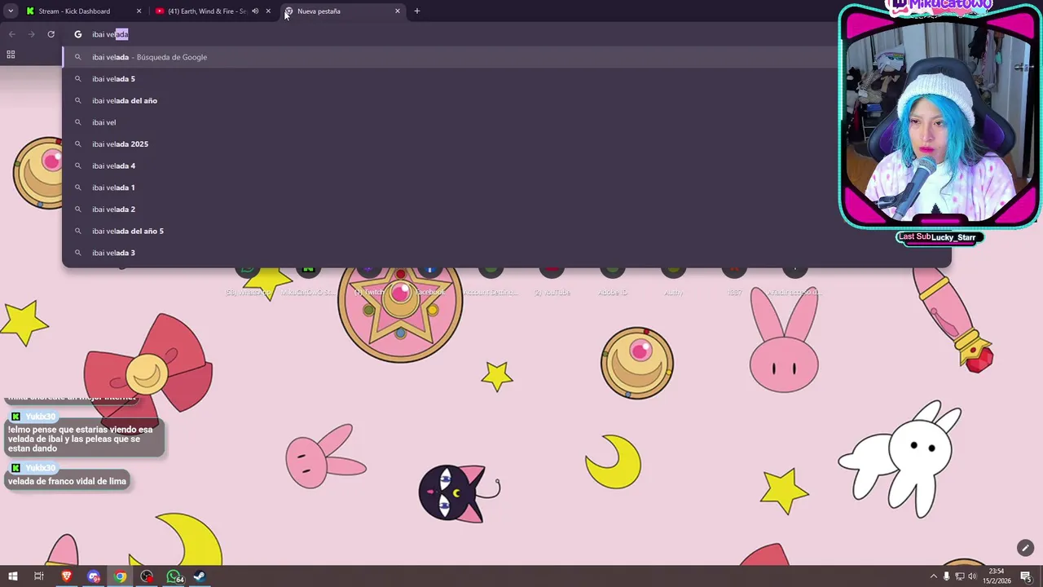This screenshot has height=587, width=1043.
Task: Open WhatsApp from the taskbar
Action: tap(174, 576)
